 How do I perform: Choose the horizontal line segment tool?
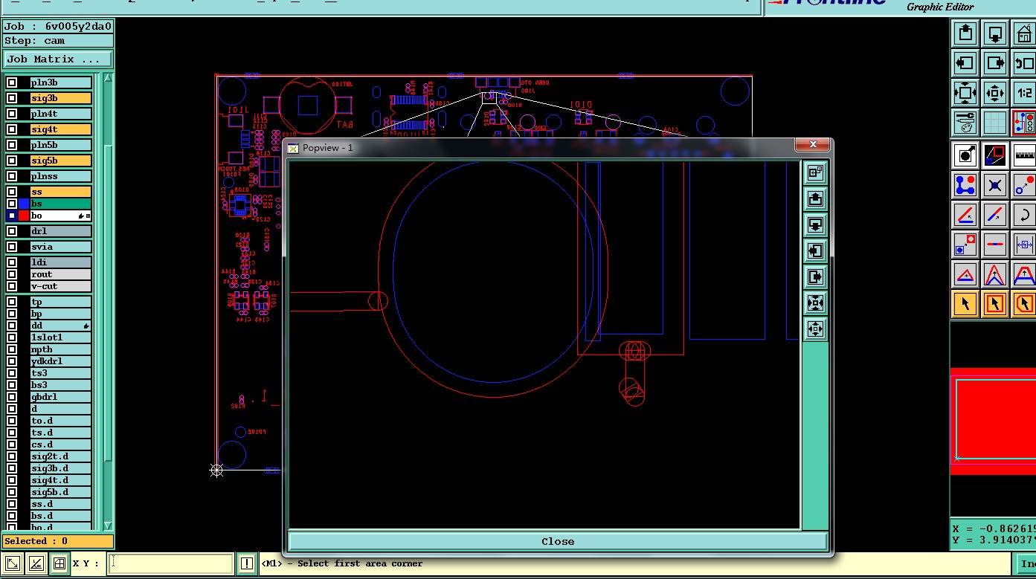995,245
